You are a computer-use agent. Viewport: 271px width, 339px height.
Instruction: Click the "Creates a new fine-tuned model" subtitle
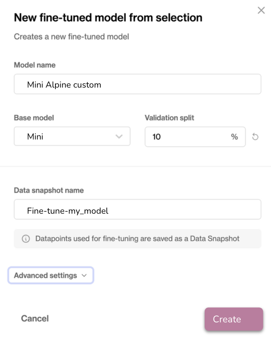[x=71, y=37]
